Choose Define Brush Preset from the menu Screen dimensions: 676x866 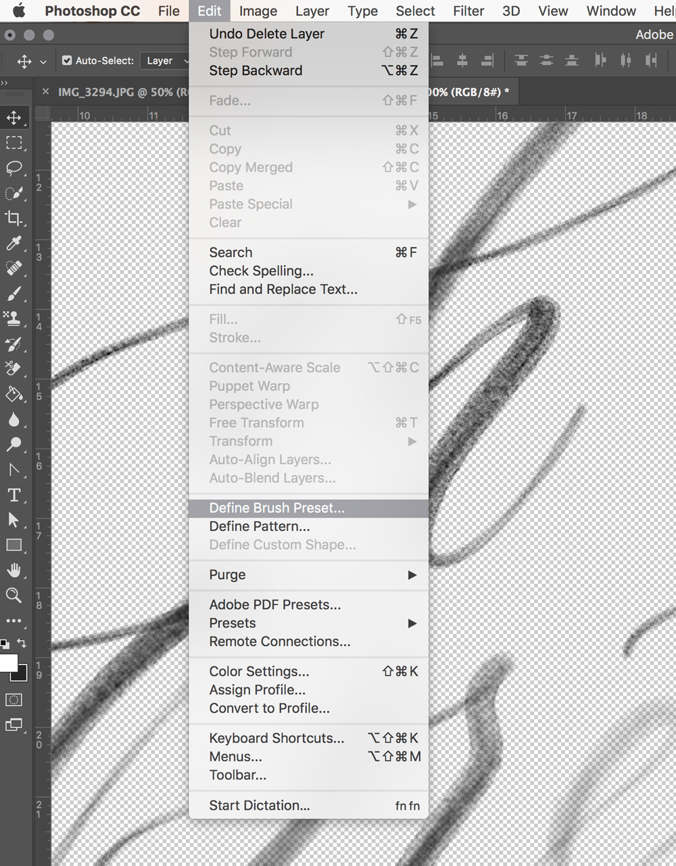tap(276, 507)
